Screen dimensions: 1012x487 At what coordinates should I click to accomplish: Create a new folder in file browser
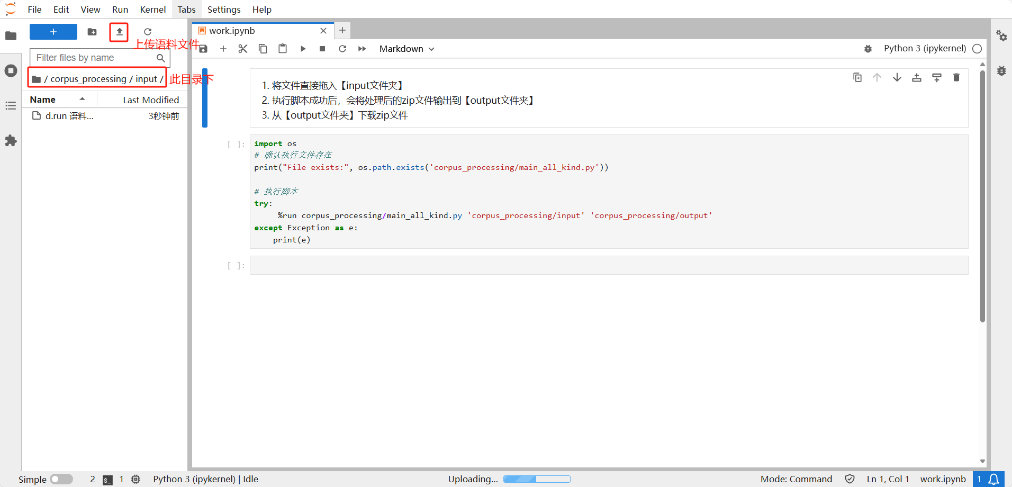tap(92, 32)
